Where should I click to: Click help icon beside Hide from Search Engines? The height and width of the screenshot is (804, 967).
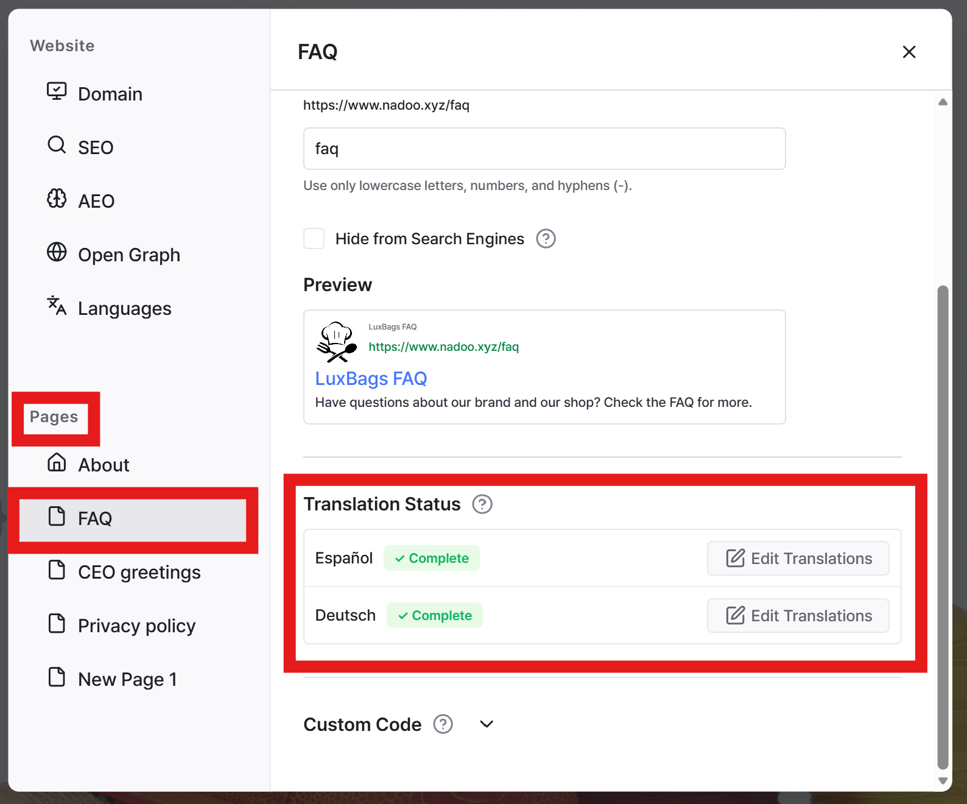pos(546,239)
